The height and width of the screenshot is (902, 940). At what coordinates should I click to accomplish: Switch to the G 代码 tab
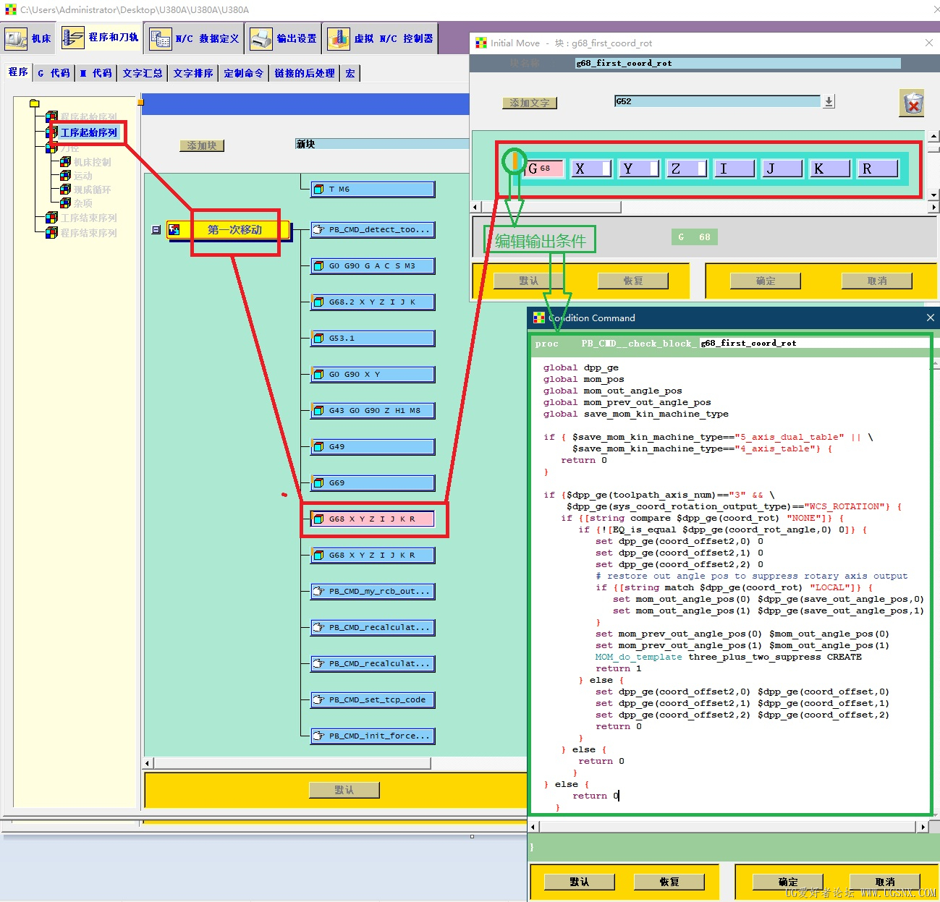pyautogui.click(x=54, y=73)
